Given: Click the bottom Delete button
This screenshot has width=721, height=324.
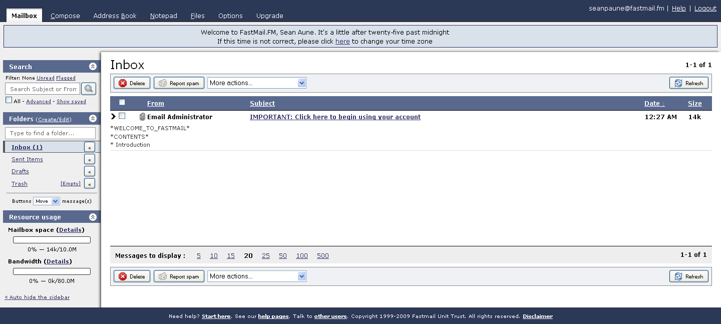Looking at the screenshot, I should [x=132, y=276].
